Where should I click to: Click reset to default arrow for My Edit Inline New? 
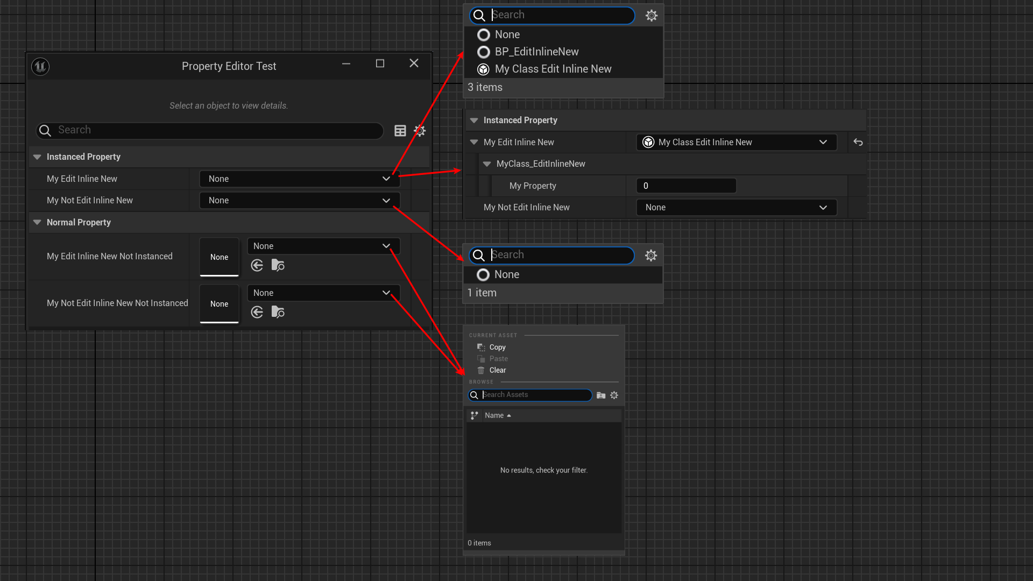[858, 143]
